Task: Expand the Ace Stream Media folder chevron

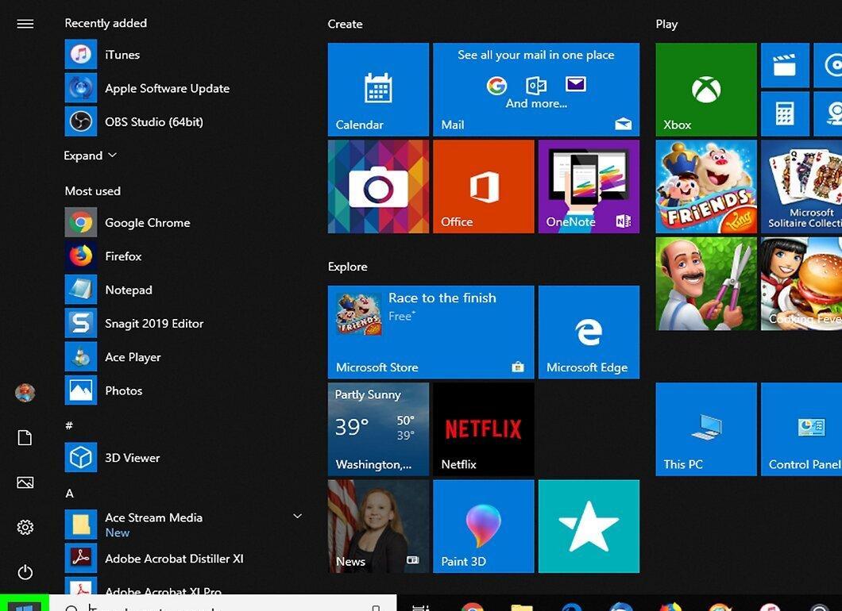Action: point(297,516)
